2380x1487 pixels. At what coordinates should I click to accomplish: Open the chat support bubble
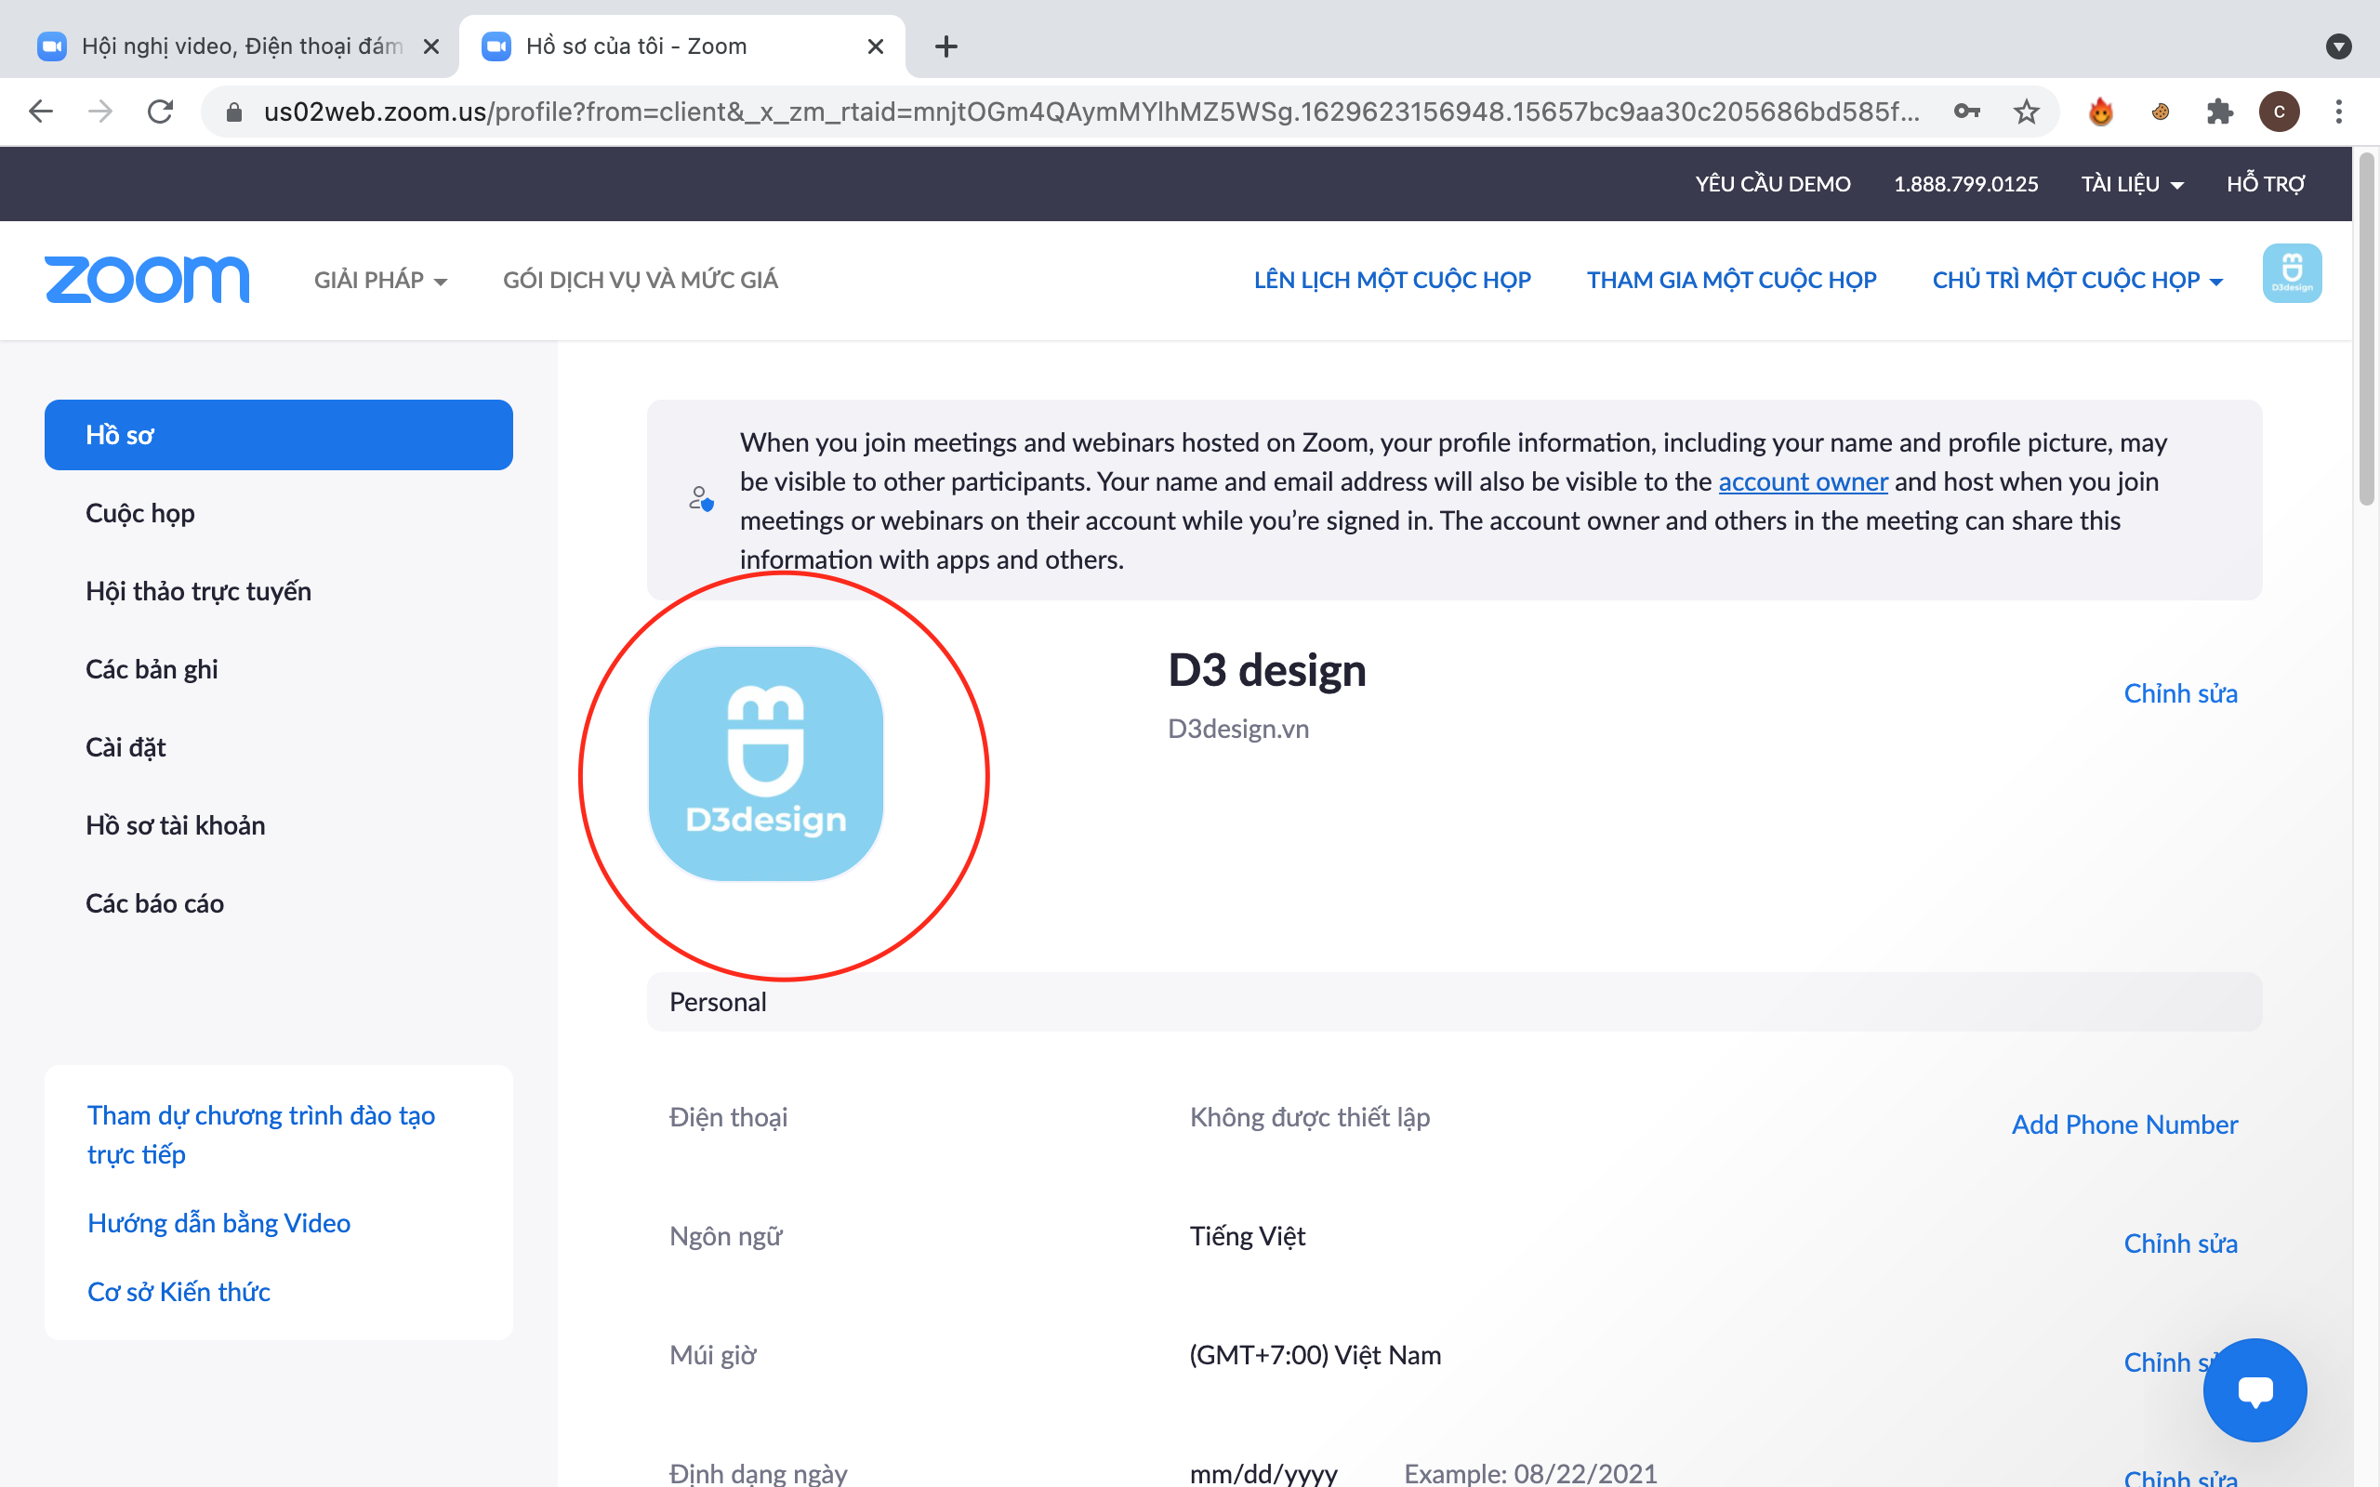click(x=2254, y=1388)
